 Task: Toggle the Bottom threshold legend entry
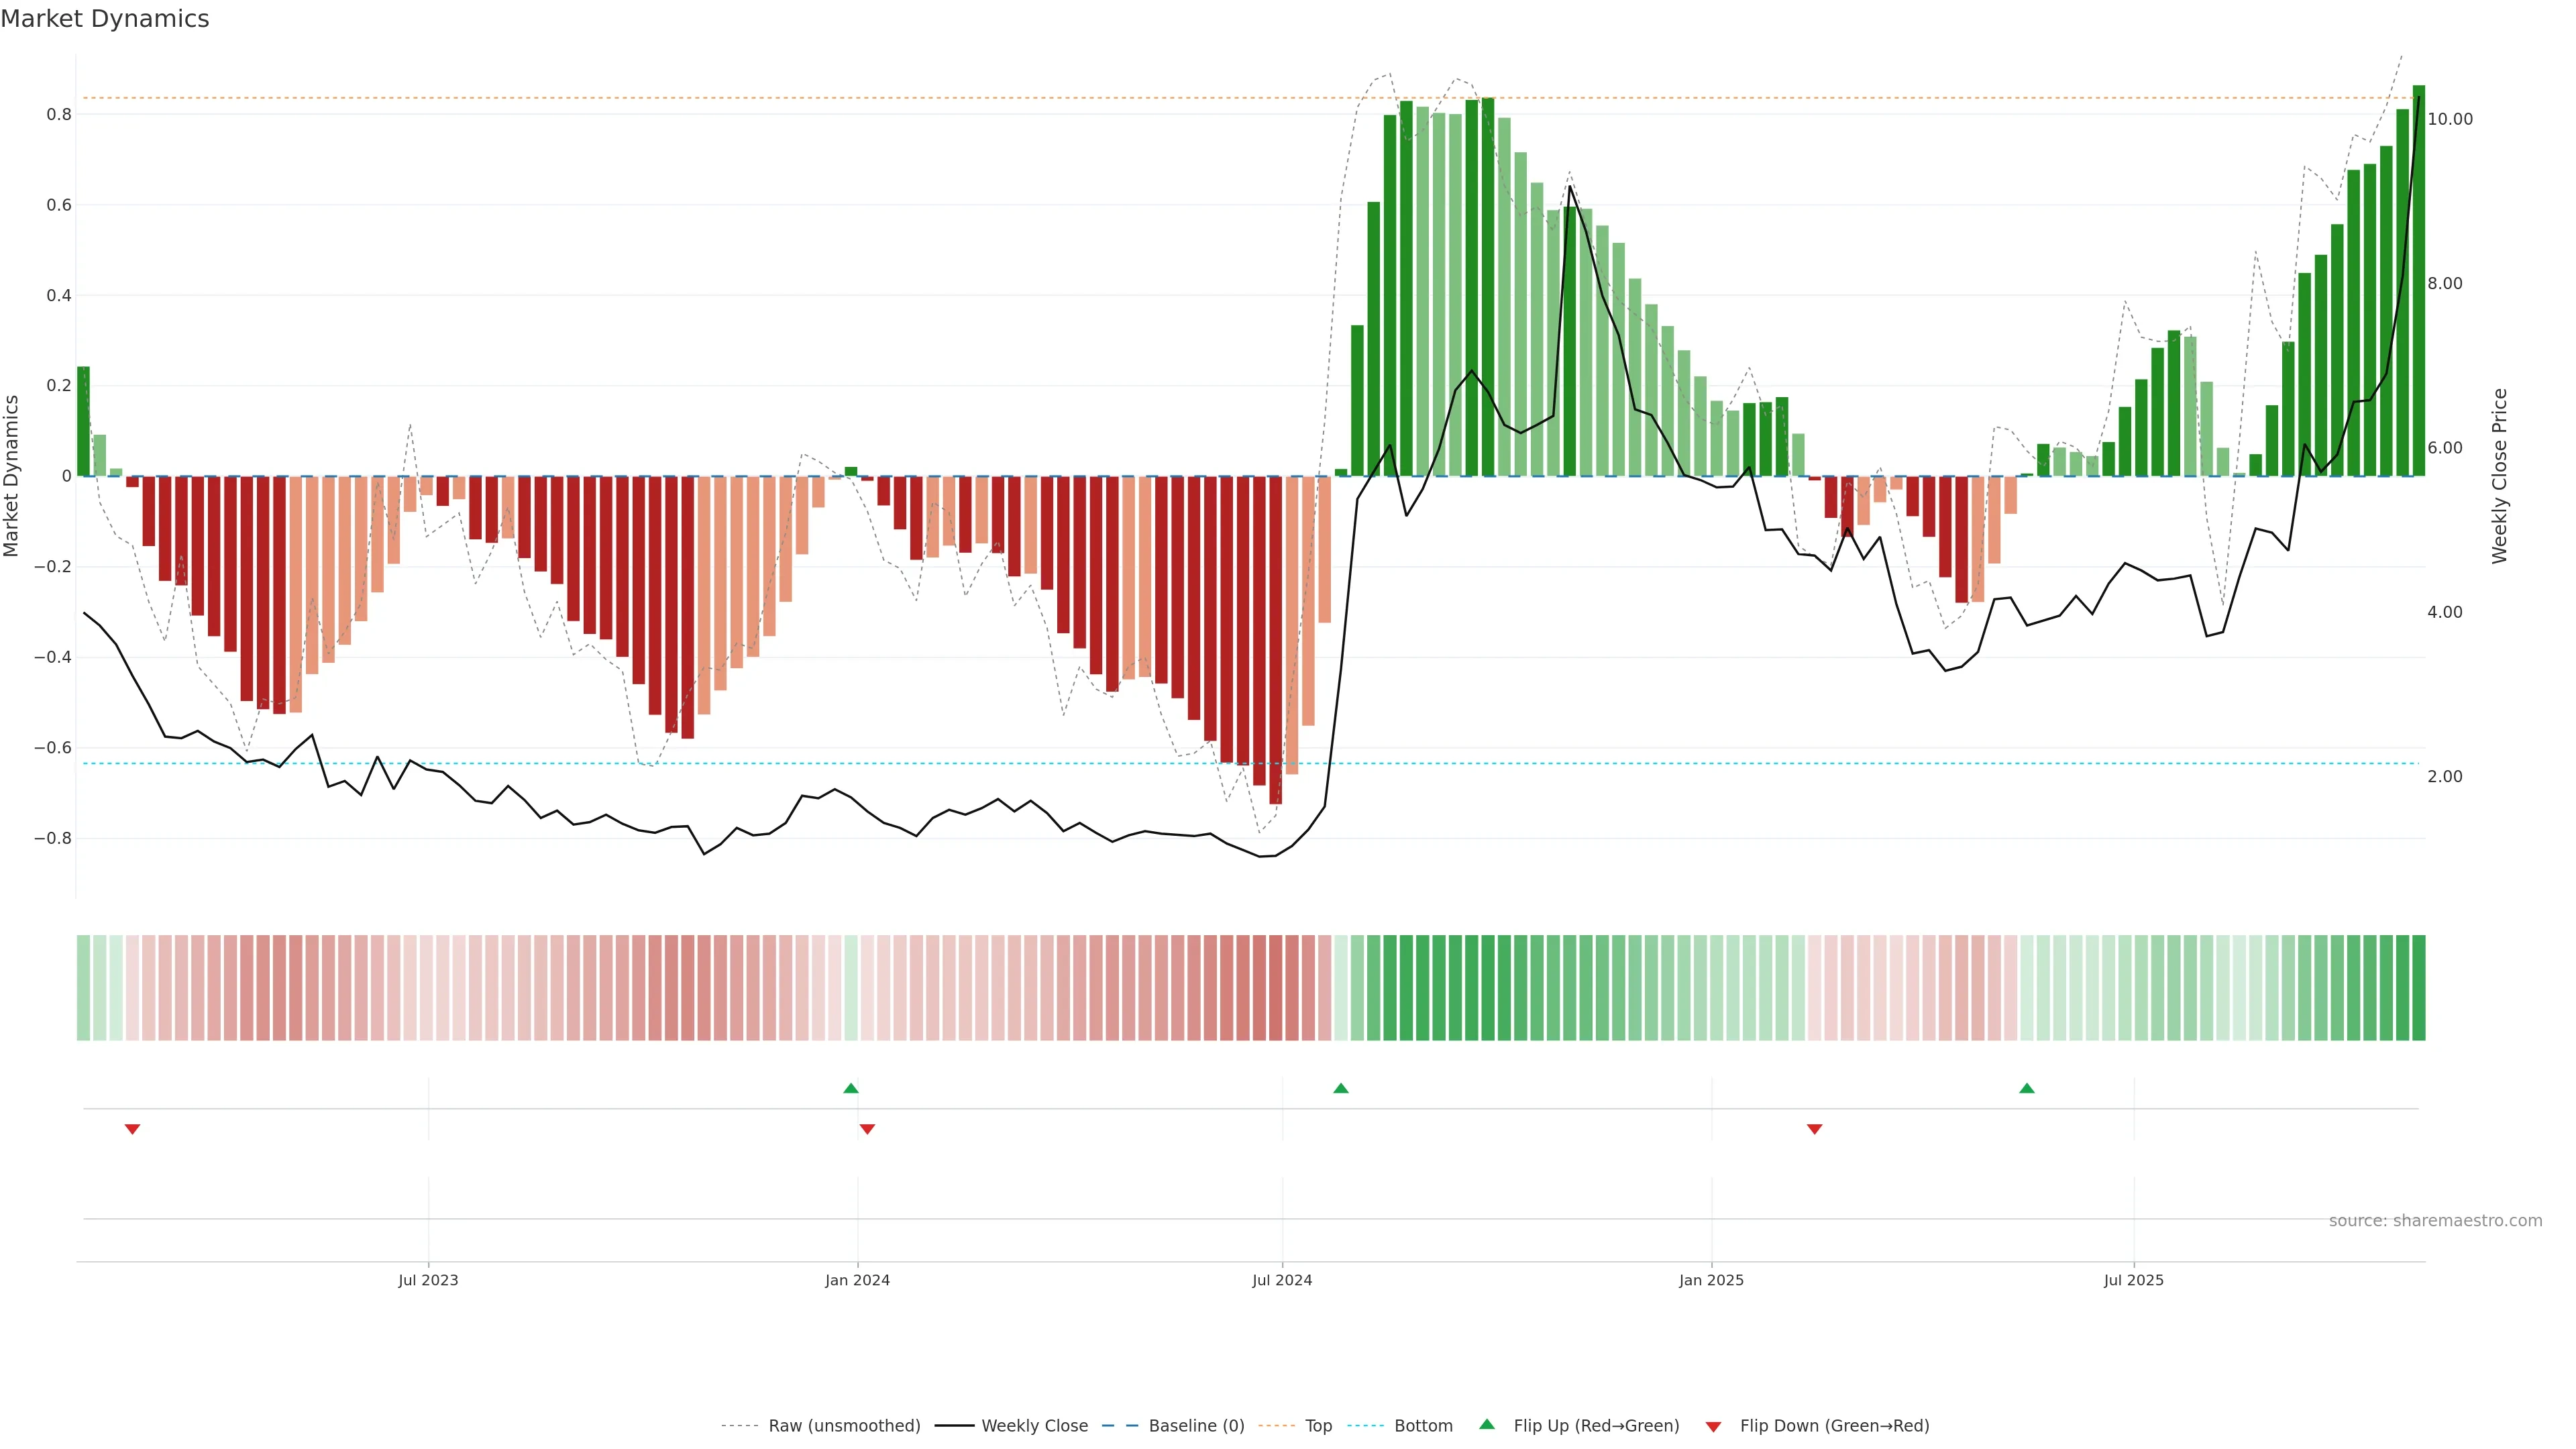1423,1426
